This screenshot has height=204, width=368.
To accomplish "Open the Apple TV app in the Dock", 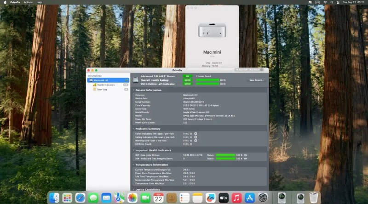I will (224, 198).
